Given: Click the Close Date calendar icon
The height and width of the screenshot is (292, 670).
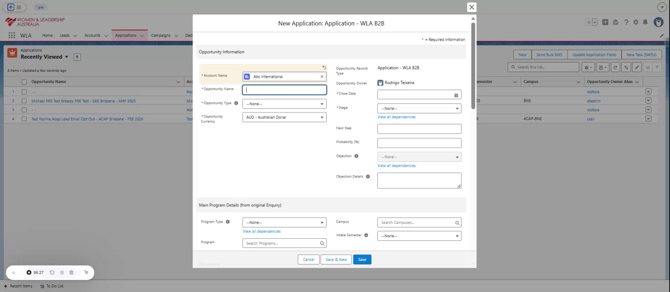Looking at the screenshot, I should point(456,95).
